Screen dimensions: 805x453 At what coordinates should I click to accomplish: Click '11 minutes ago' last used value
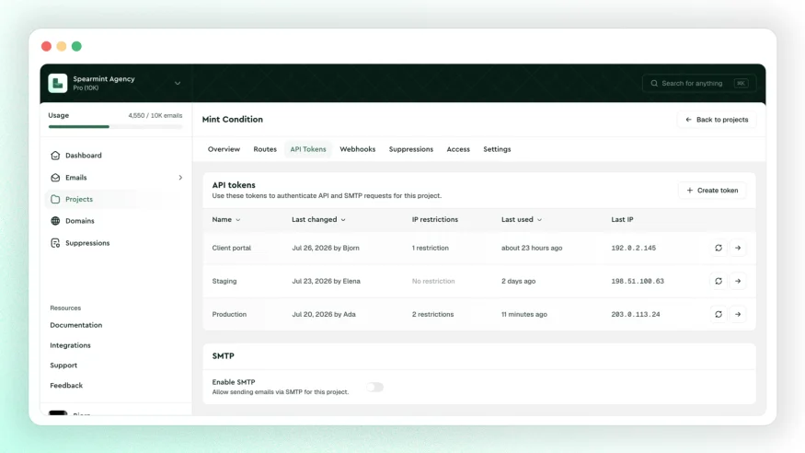(524, 314)
